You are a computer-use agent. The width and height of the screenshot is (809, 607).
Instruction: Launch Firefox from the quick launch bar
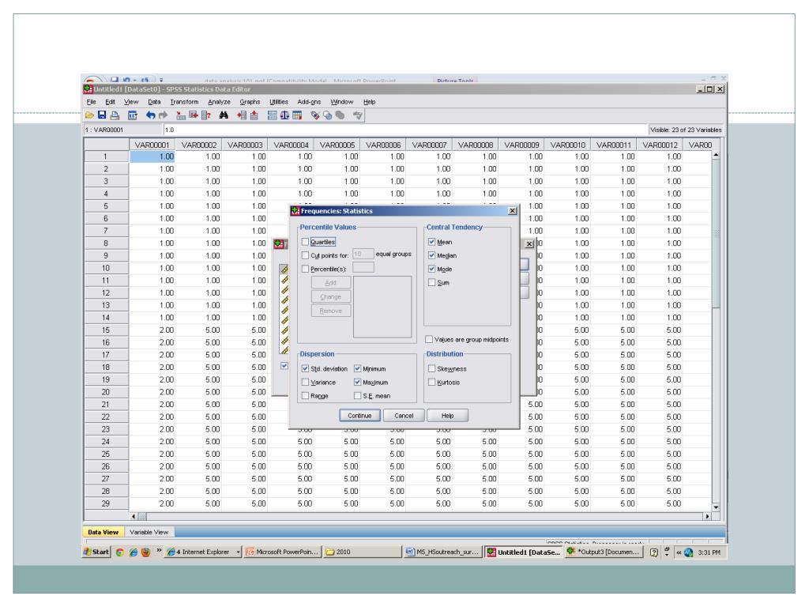[146, 552]
